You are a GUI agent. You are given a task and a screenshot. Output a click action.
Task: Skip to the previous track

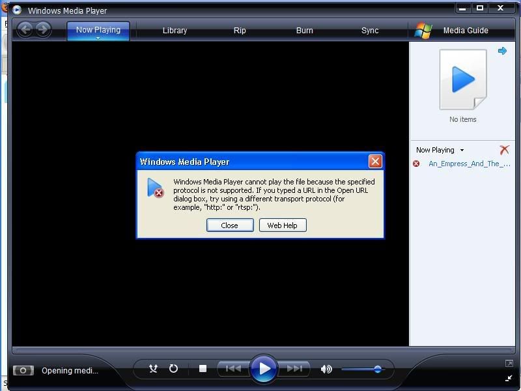(x=233, y=369)
